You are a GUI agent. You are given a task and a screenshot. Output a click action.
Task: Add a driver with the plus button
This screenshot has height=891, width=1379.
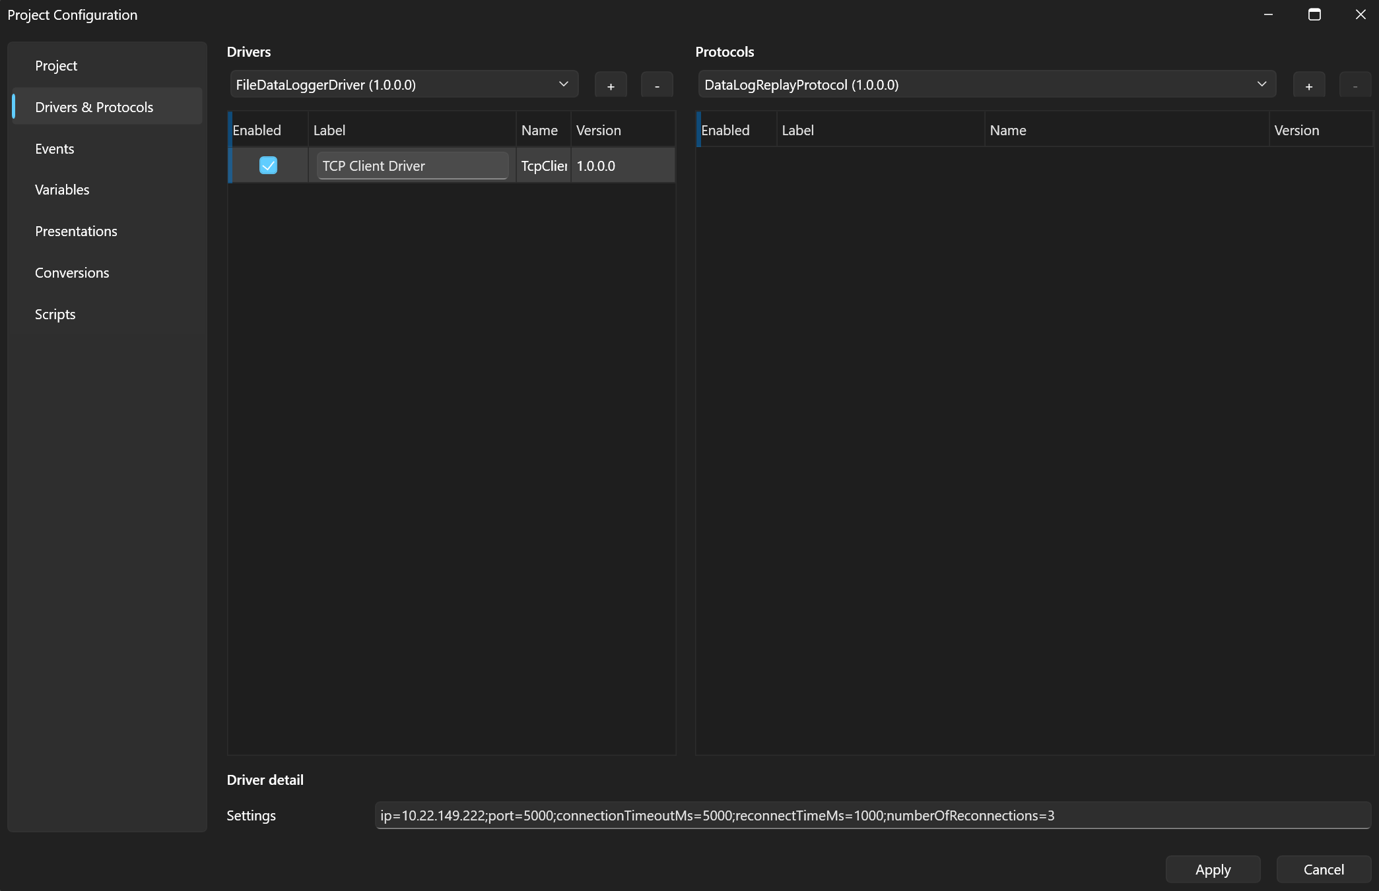(611, 86)
